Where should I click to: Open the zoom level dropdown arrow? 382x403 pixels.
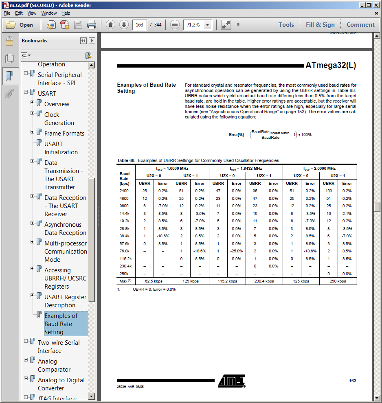pyautogui.click(x=207, y=25)
